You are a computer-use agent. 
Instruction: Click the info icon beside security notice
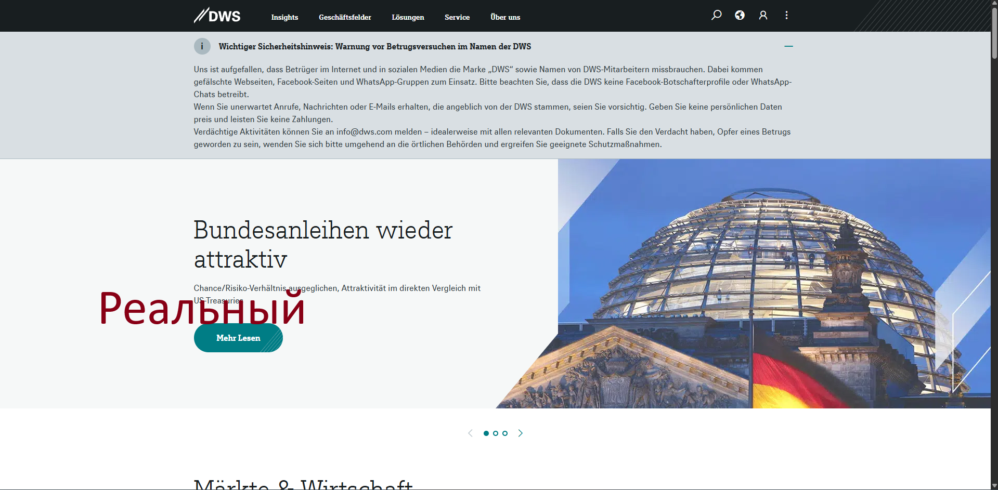[202, 46]
